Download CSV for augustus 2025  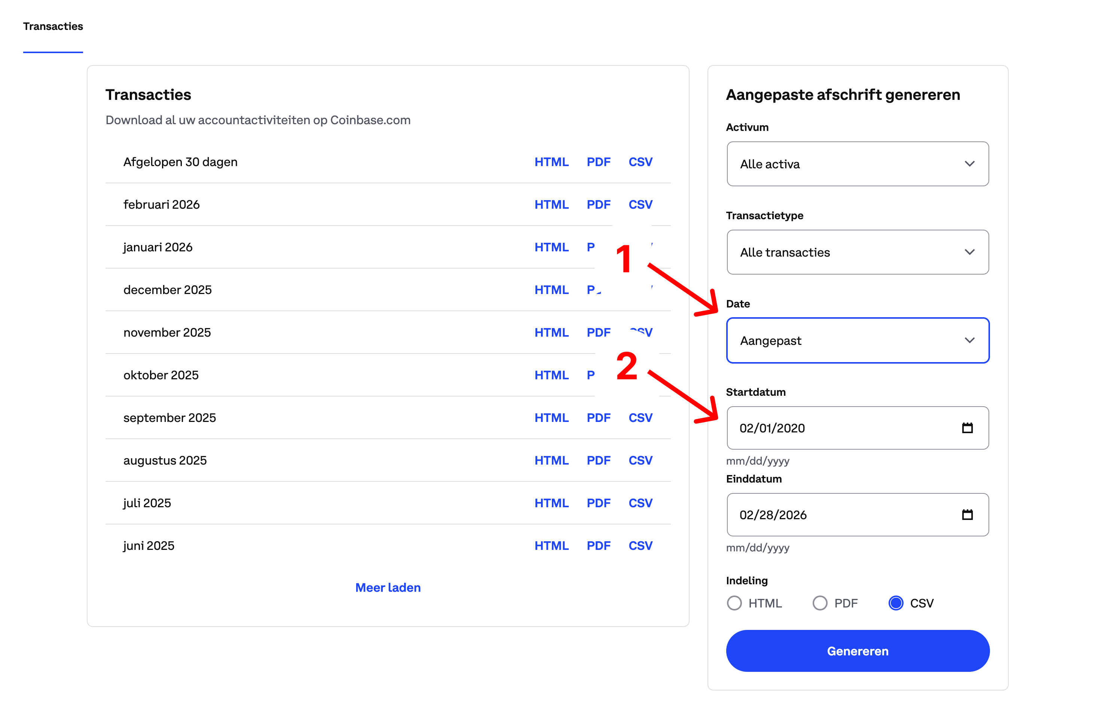(640, 460)
